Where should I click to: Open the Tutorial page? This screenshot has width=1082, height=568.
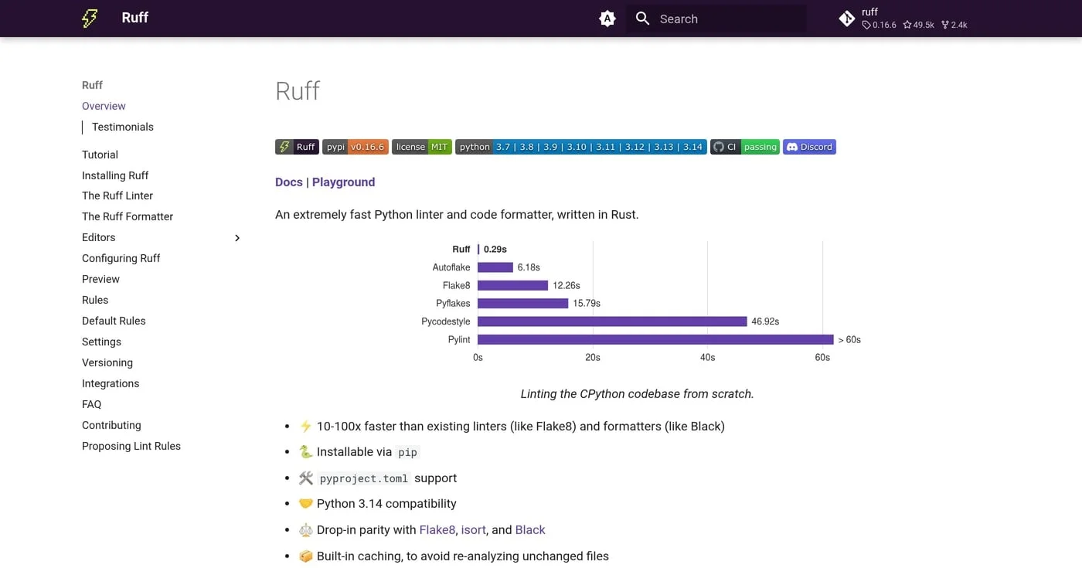(x=100, y=155)
